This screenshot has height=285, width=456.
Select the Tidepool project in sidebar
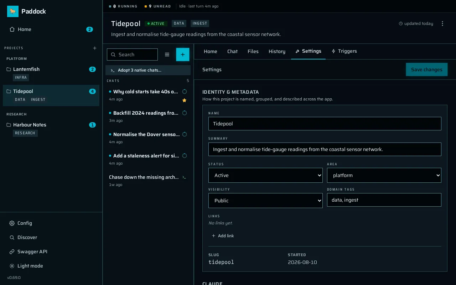51,95
